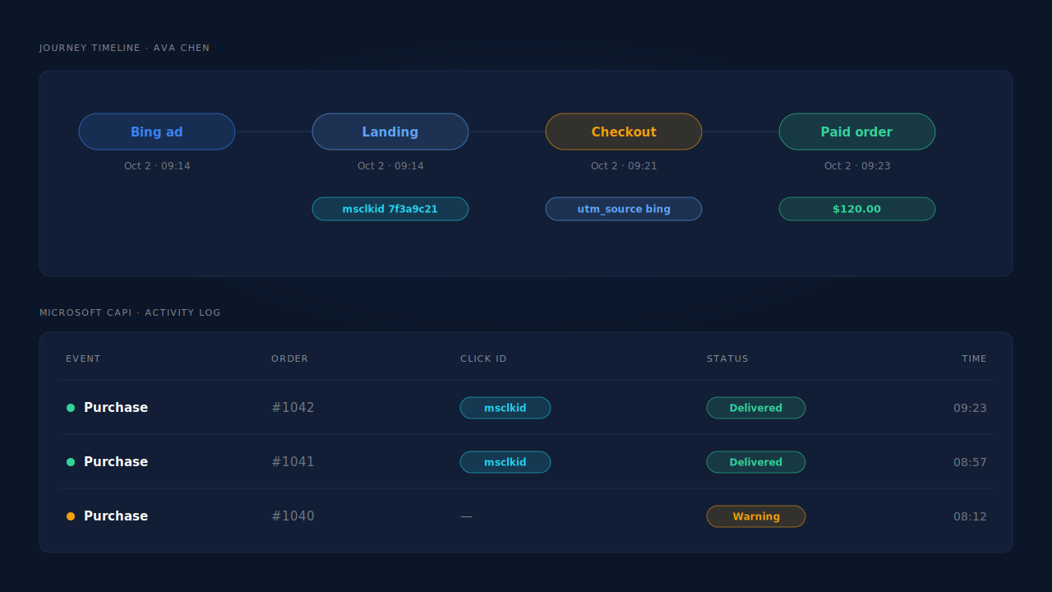Click the TIME column header

974,358
